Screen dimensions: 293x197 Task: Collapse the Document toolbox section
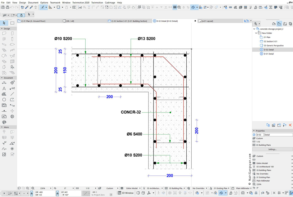tap(2, 78)
